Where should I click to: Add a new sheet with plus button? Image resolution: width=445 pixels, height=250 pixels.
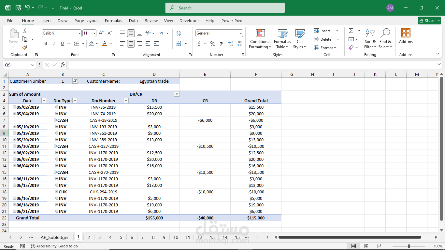[x=257, y=237]
